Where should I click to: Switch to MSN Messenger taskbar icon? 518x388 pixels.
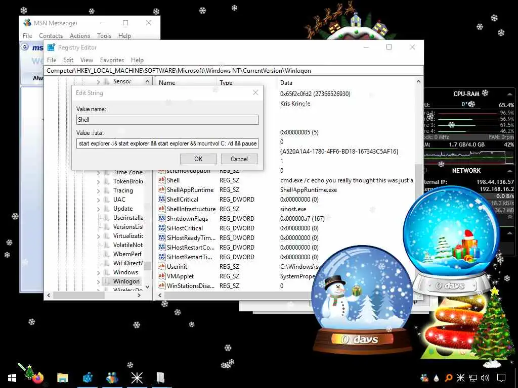click(x=112, y=378)
